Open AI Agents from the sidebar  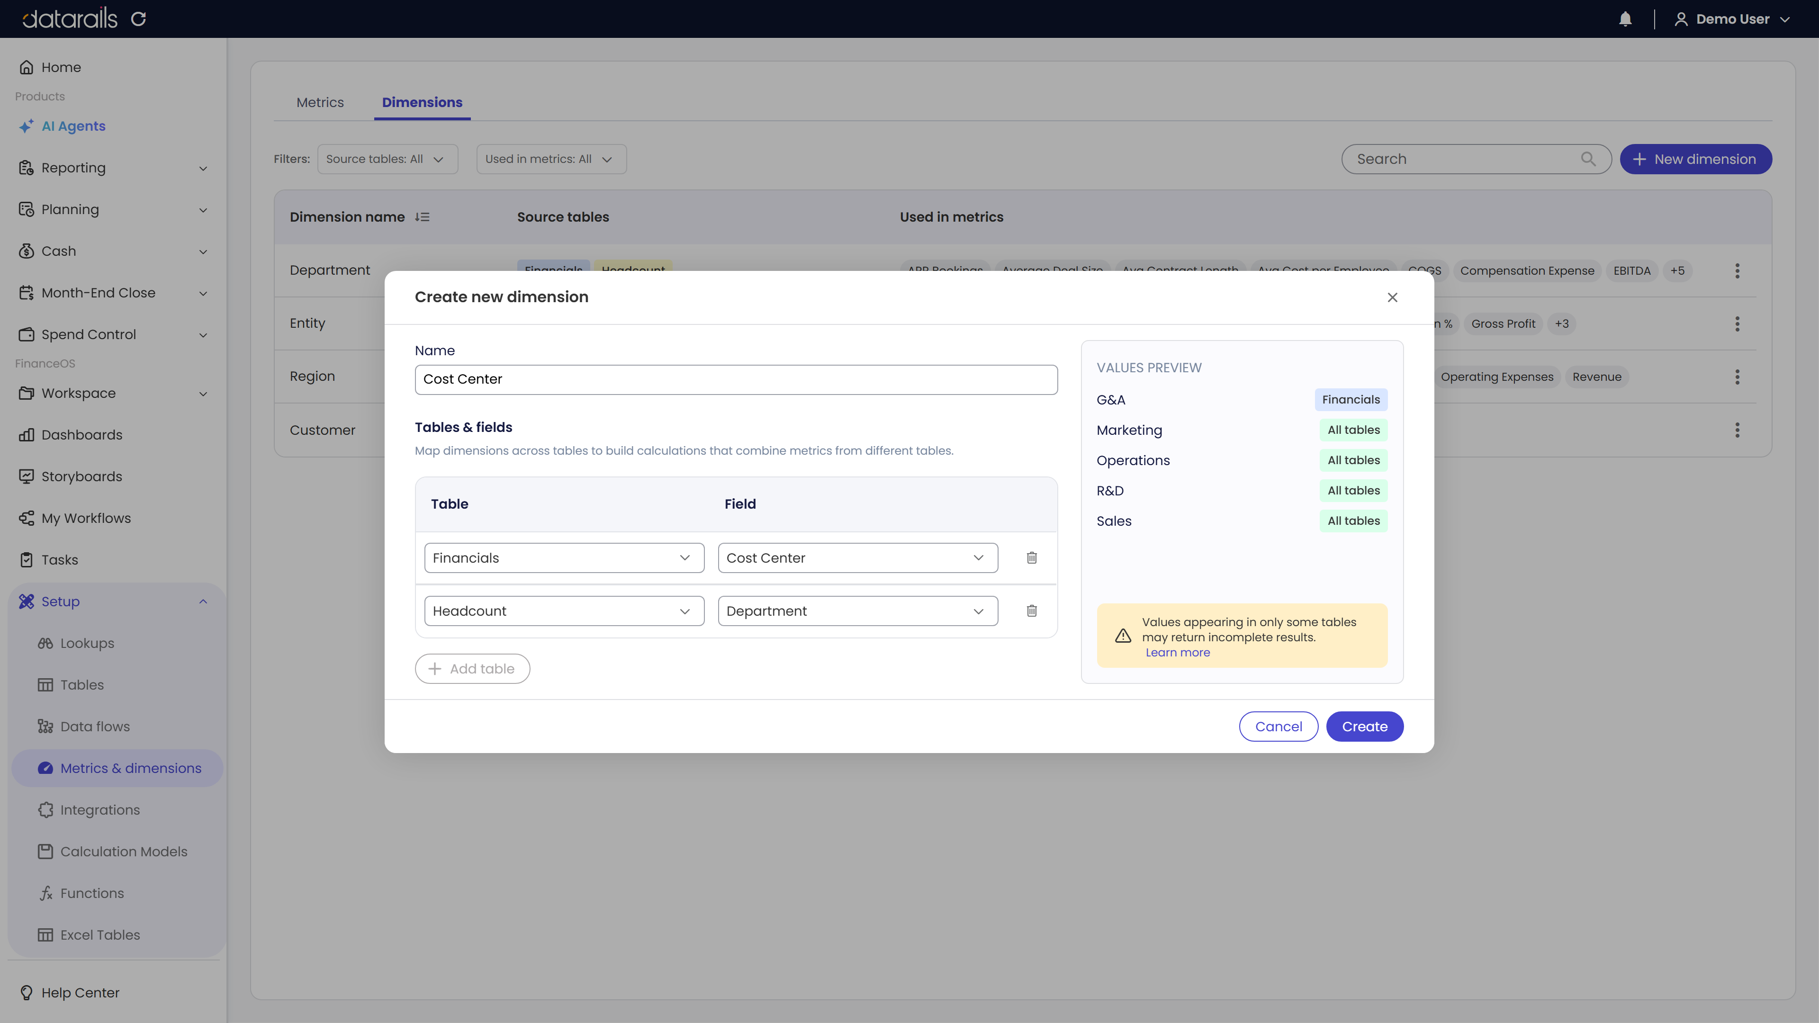(73, 126)
